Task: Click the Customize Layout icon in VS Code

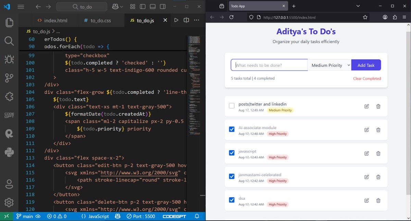Action: pos(133,7)
